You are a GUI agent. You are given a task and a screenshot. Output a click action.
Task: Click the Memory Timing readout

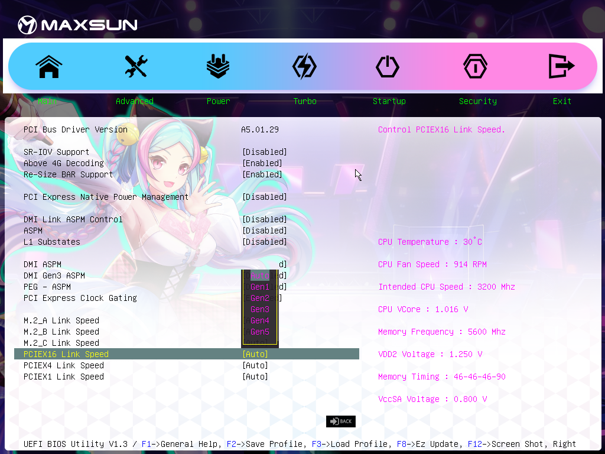click(x=442, y=377)
